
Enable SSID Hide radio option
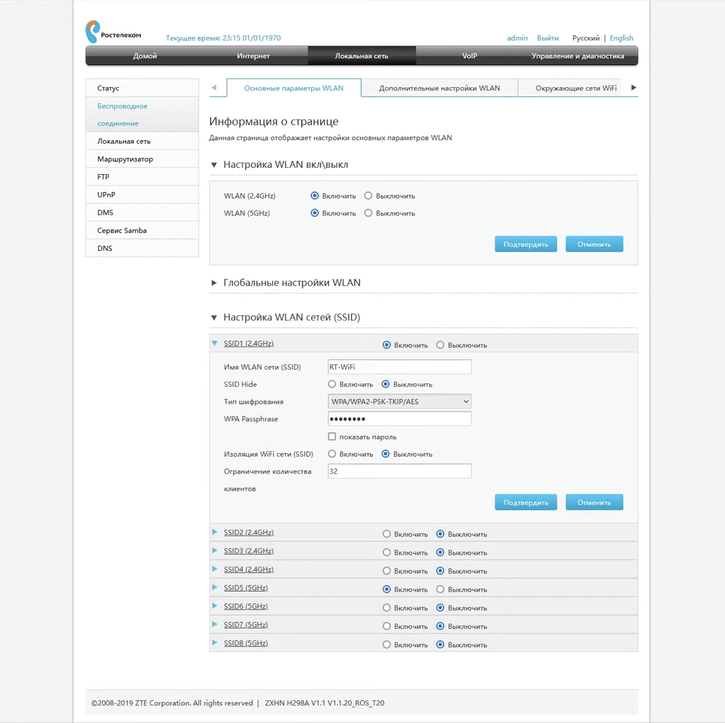tap(332, 384)
